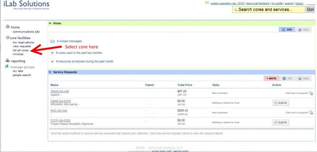
Task: Click into Search cores and services field
Action: click(x=268, y=10)
